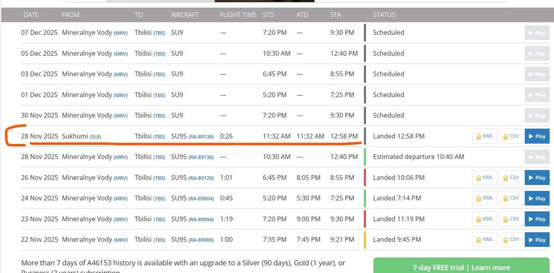Select the 'Landed 7:14 PM' status

(x=397, y=198)
